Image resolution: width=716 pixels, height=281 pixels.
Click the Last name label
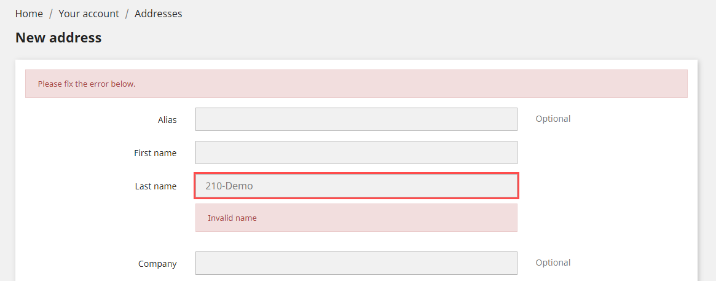click(155, 186)
